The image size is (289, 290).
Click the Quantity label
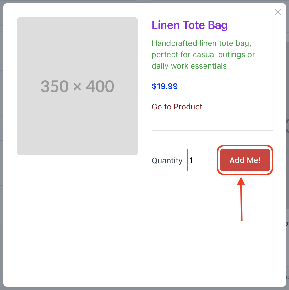point(167,160)
